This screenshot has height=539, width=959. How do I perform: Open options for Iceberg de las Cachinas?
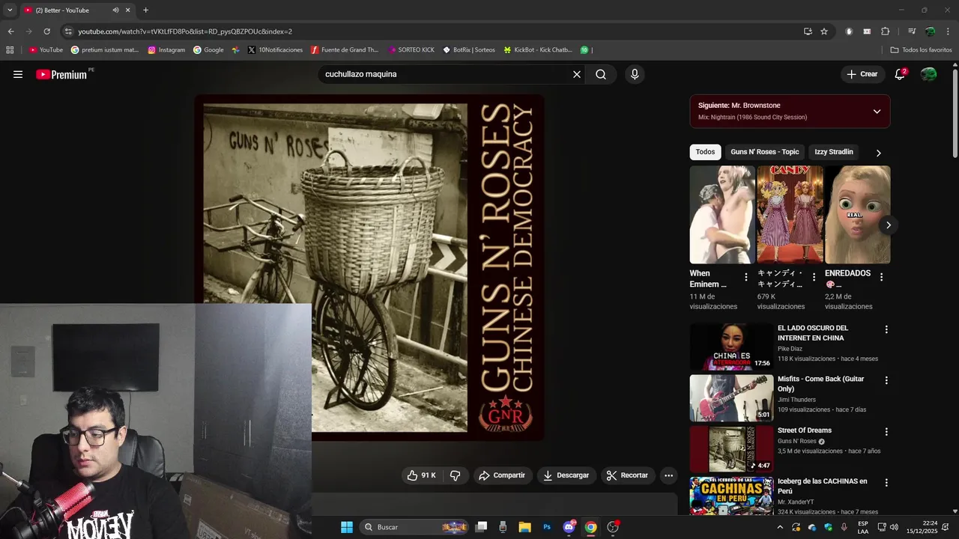point(886,483)
